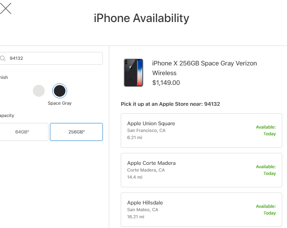Click the 94132 zip code field
Viewport: 287px width, 228px height.
pyautogui.click(x=51, y=58)
